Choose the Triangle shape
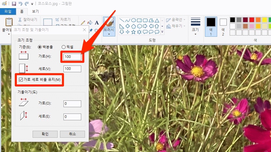This screenshot has height=152, width=271. click(157, 20)
